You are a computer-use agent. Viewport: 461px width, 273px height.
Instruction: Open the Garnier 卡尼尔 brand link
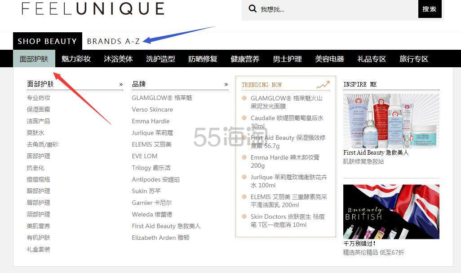coord(152,203)
